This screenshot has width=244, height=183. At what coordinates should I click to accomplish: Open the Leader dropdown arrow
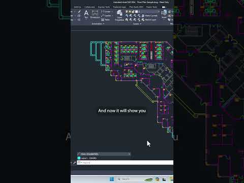click(x=112, y=16)
